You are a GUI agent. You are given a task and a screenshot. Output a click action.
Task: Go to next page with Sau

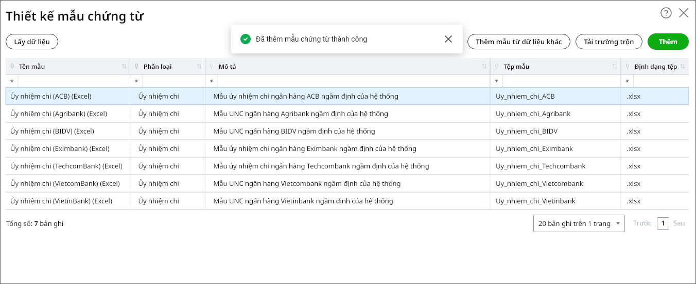[x=679, y=223]
